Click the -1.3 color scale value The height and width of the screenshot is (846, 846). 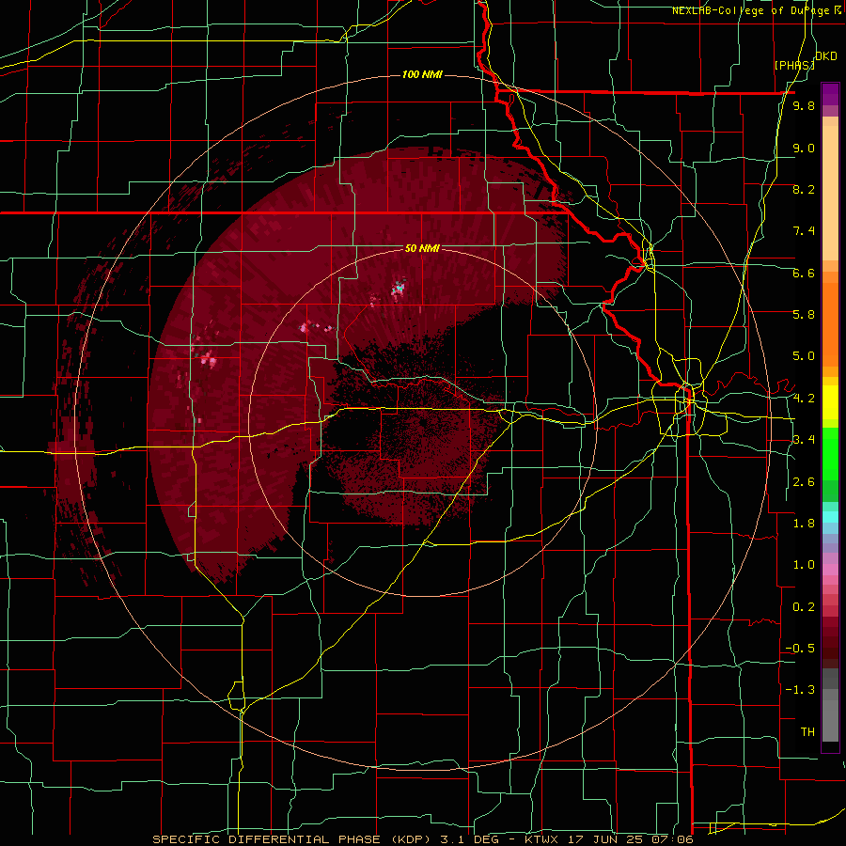[x=800, y=690]
